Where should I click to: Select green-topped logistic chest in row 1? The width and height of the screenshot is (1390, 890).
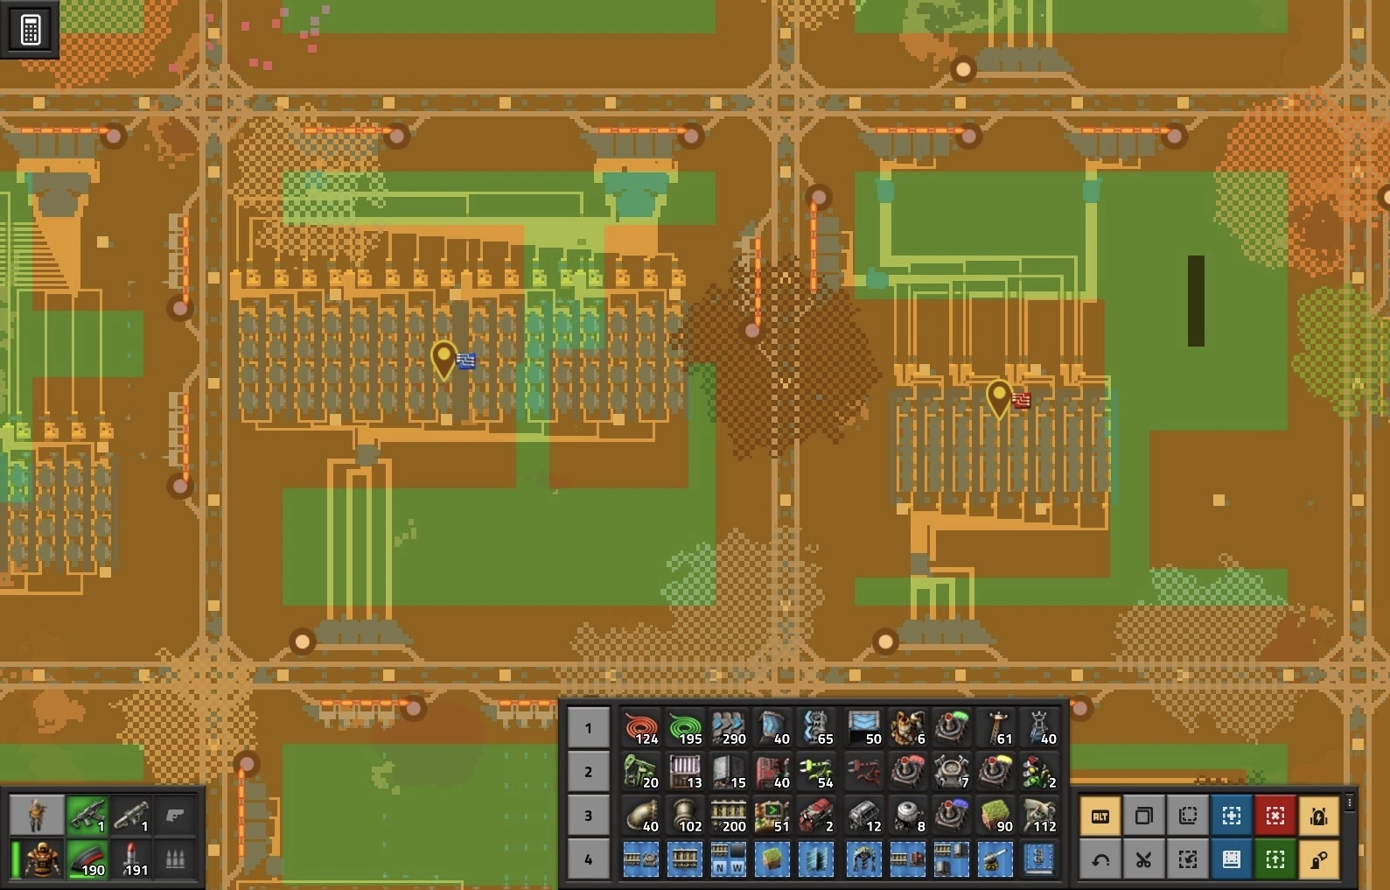951,728
